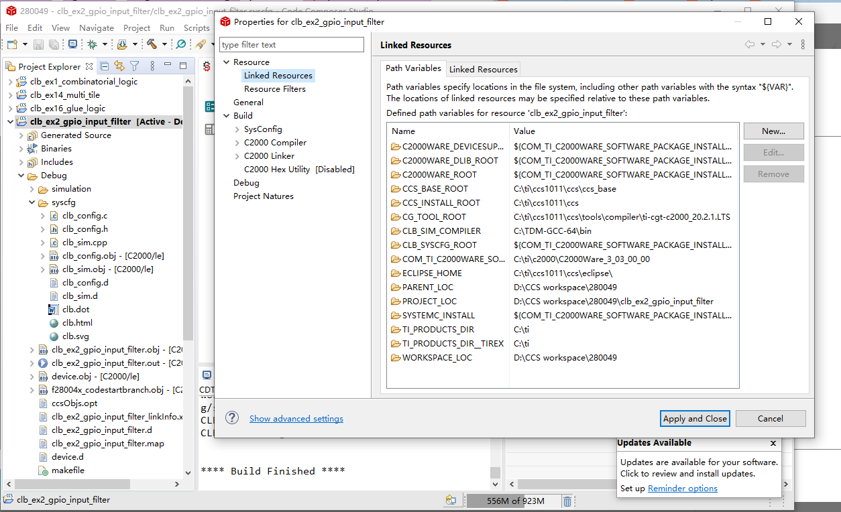Click the New wizard toolbar icon
841x512 pixels.
coord(12,44)
